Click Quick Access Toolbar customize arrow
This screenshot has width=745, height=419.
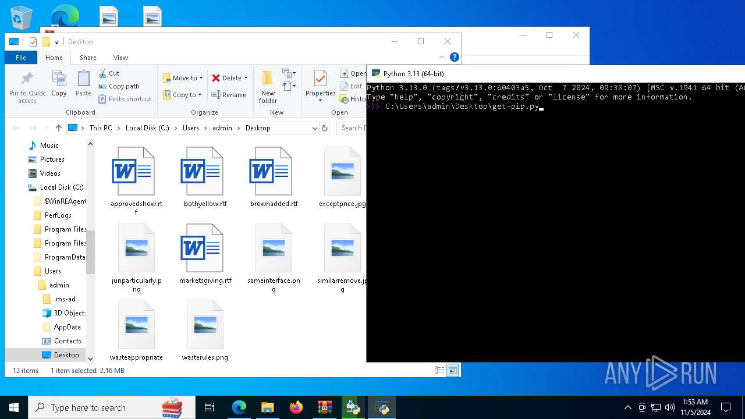point(56,42)
